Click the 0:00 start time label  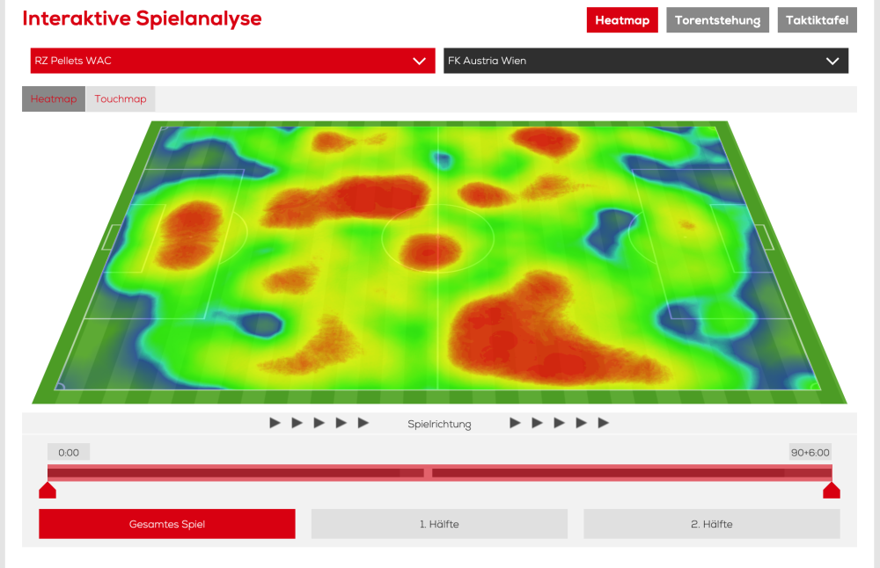pyautogui.click(x=69, y=453)
